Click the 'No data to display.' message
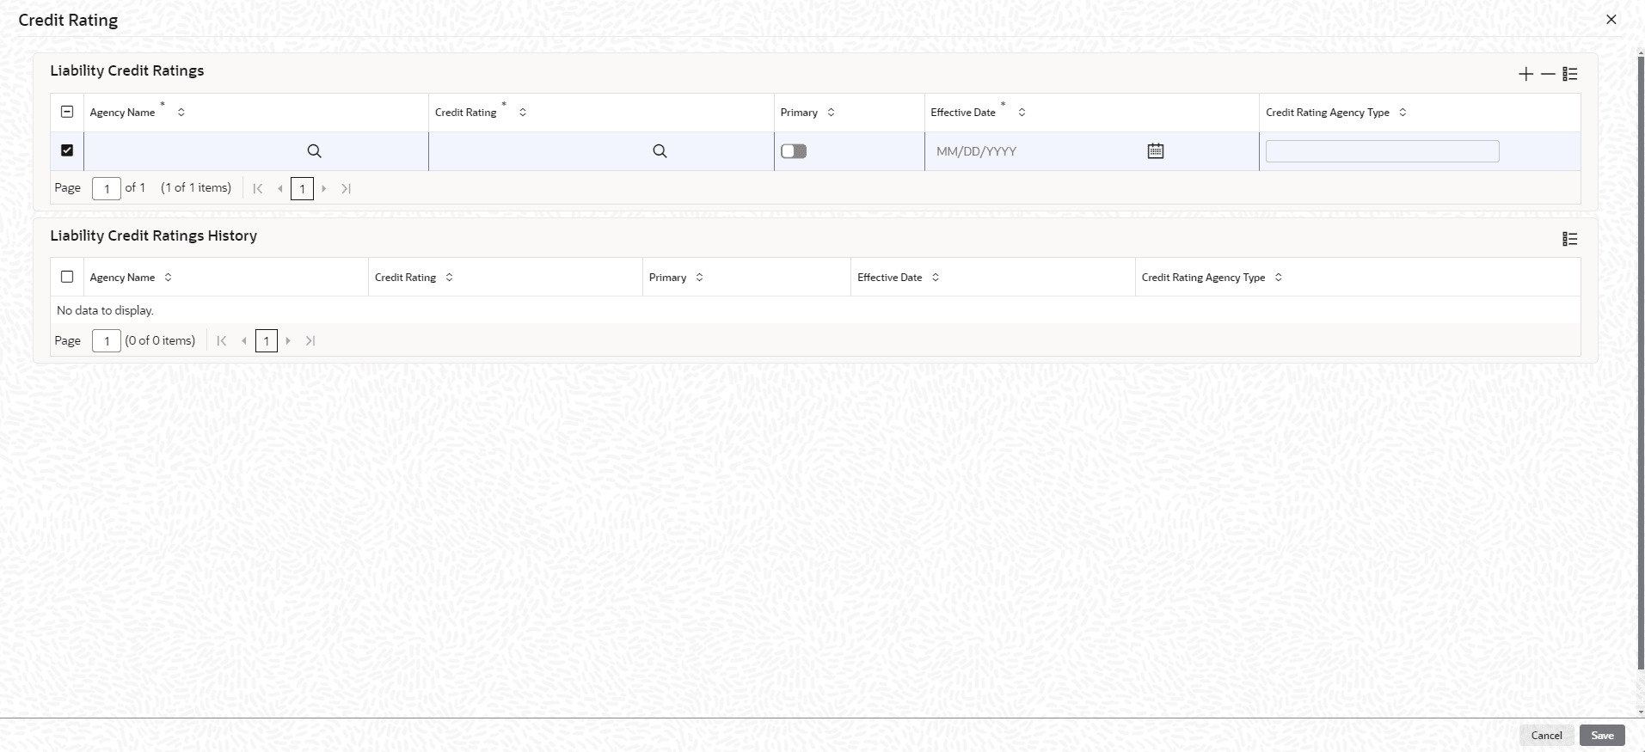This screenshot has height=752, width=1645. (x=105, y=310)
